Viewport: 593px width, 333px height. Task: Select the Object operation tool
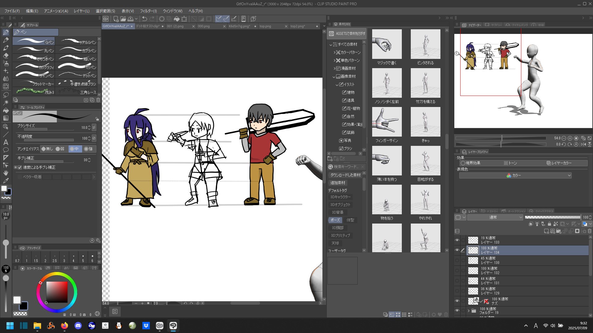point(6,126)
